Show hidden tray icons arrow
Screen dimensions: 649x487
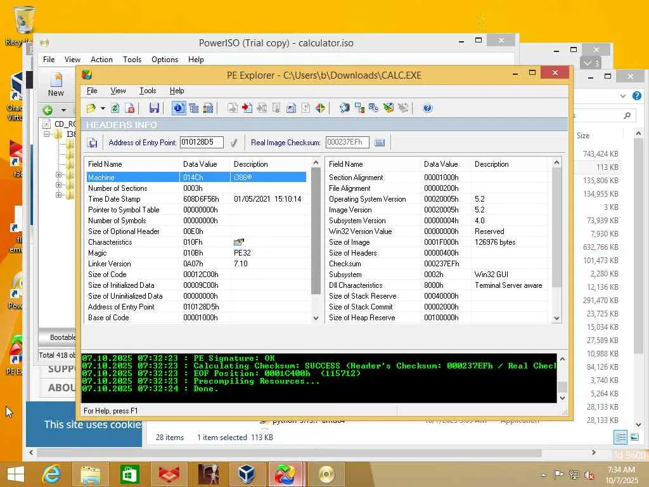(x=544, y=474)
